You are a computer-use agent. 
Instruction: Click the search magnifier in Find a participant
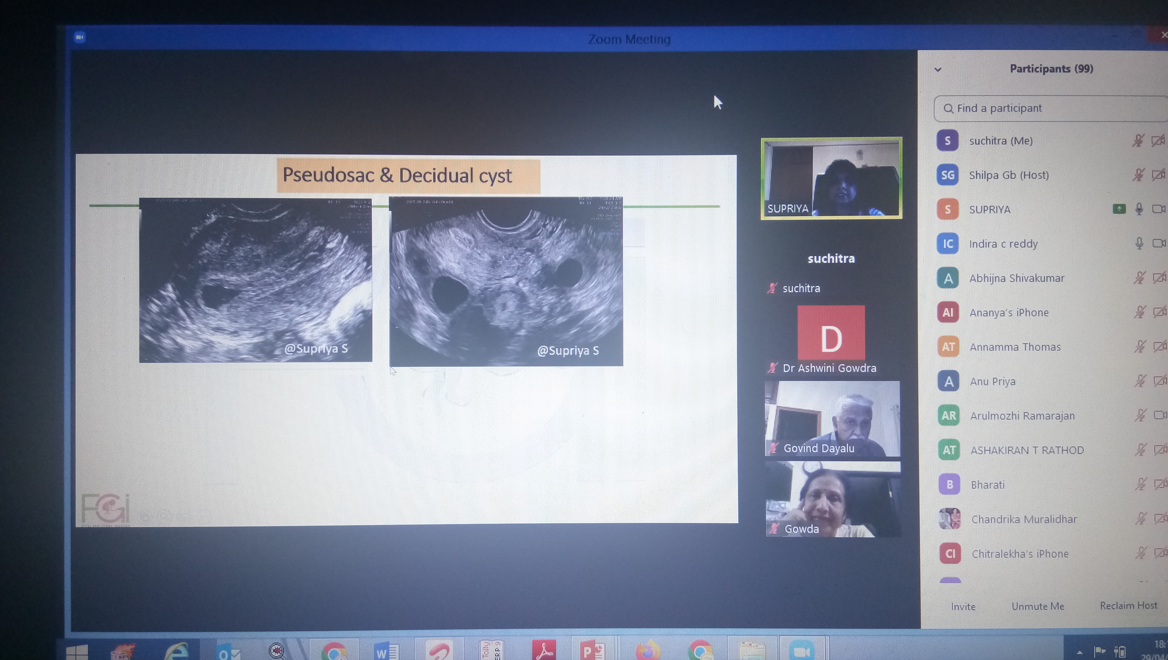(948, 109)
